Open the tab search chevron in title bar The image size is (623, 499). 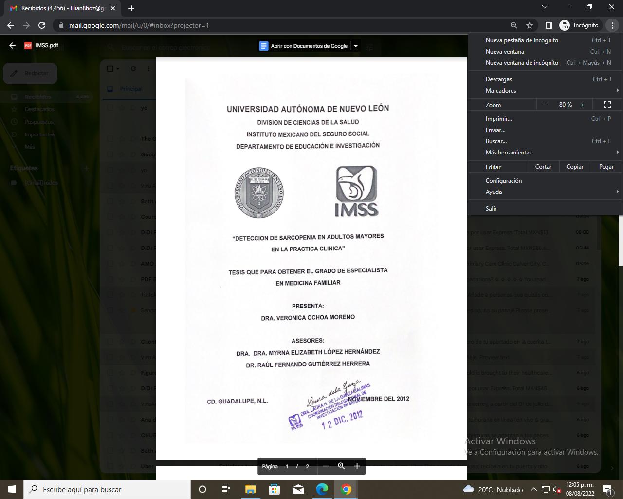click(x=545, y=7)
